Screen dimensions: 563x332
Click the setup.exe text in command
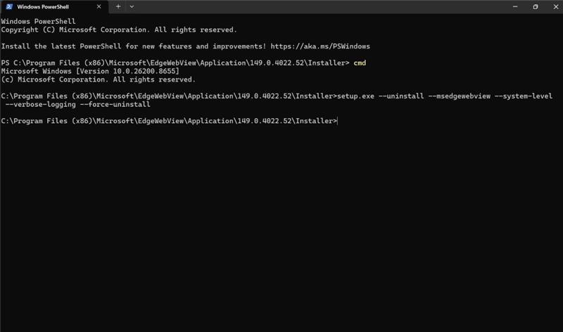coord(356,96)
